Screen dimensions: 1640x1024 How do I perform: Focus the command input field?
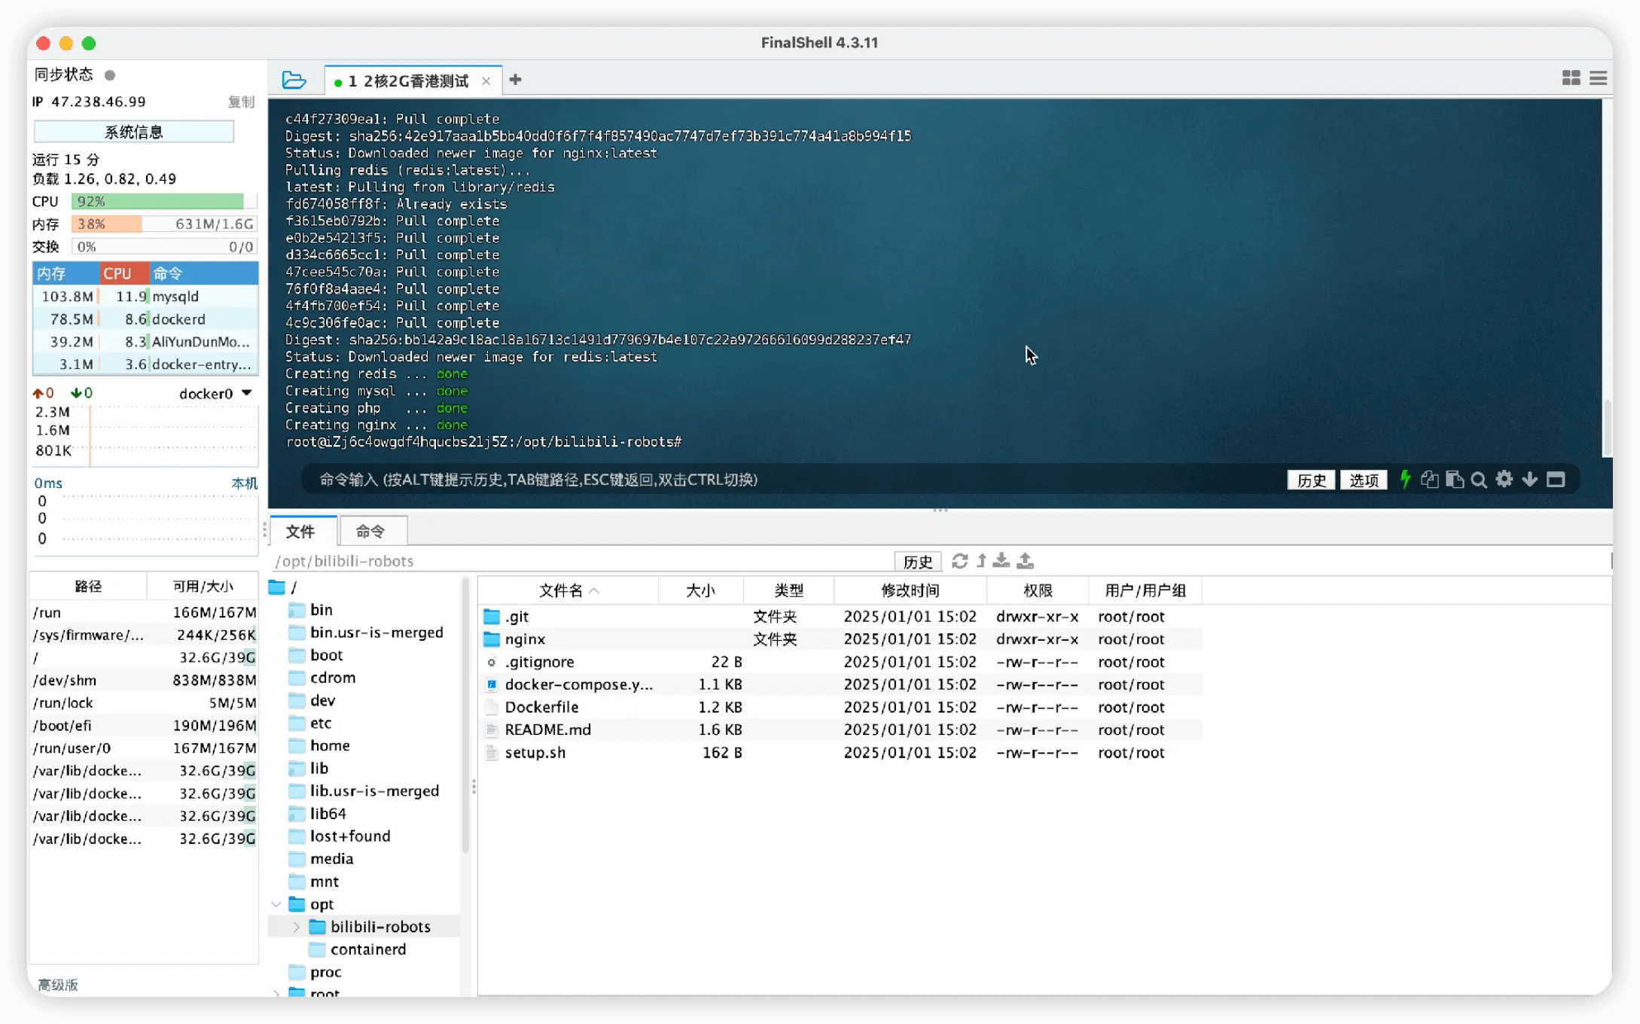[791, 480]
